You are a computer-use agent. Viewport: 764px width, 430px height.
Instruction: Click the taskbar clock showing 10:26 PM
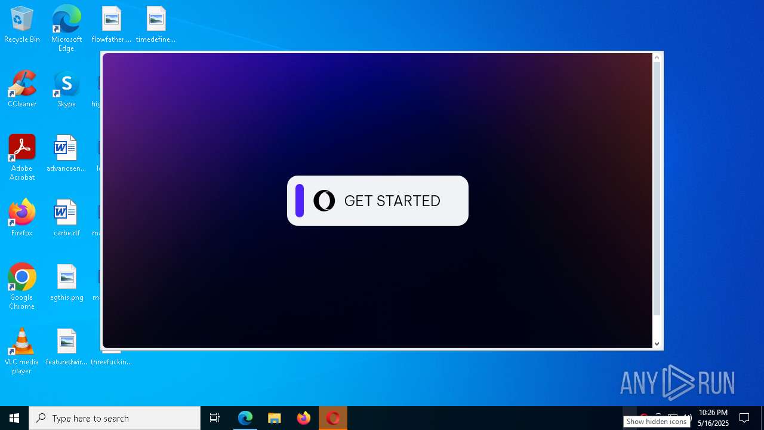click(713, 418)
